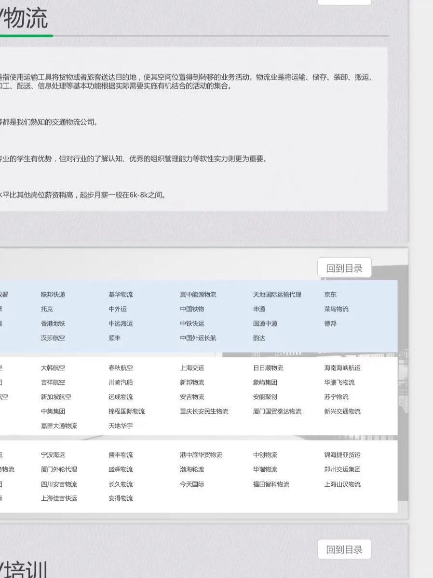
Task: Select 远成物流
Action: coord(121,396)
